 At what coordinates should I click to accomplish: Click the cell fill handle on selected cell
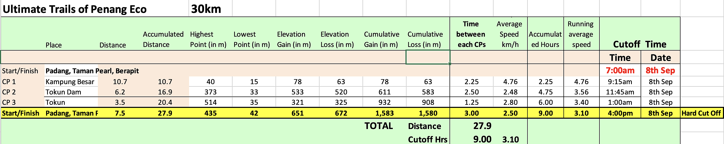pyautogui.click(x=450, y=63)
